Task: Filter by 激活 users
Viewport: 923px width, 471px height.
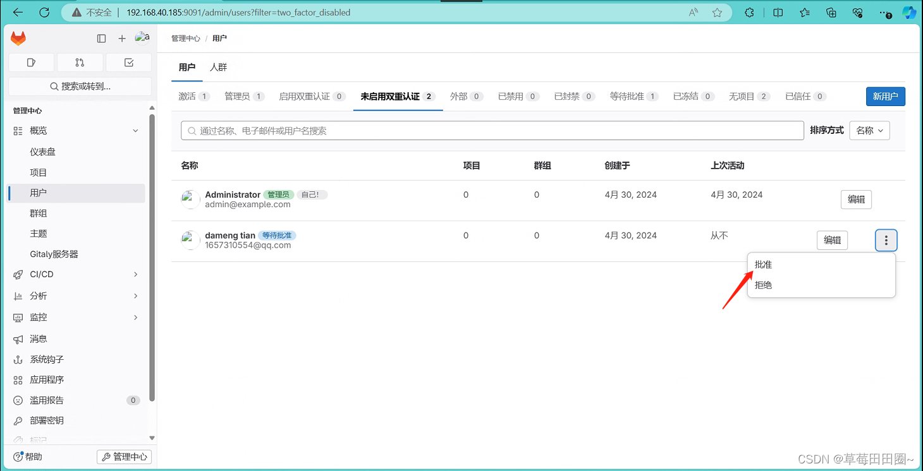Action: 194,97
